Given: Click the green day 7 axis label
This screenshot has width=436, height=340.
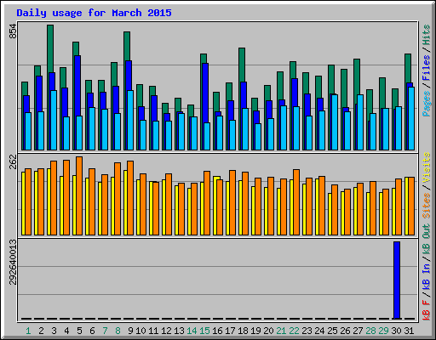Looking at the screenshot, I should [105, 331].
